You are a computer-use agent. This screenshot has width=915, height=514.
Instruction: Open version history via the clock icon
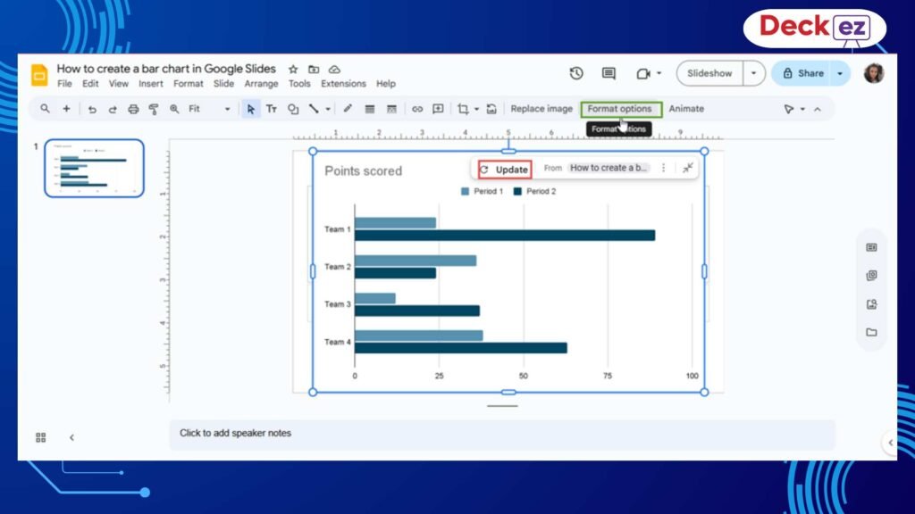[576, 73]
